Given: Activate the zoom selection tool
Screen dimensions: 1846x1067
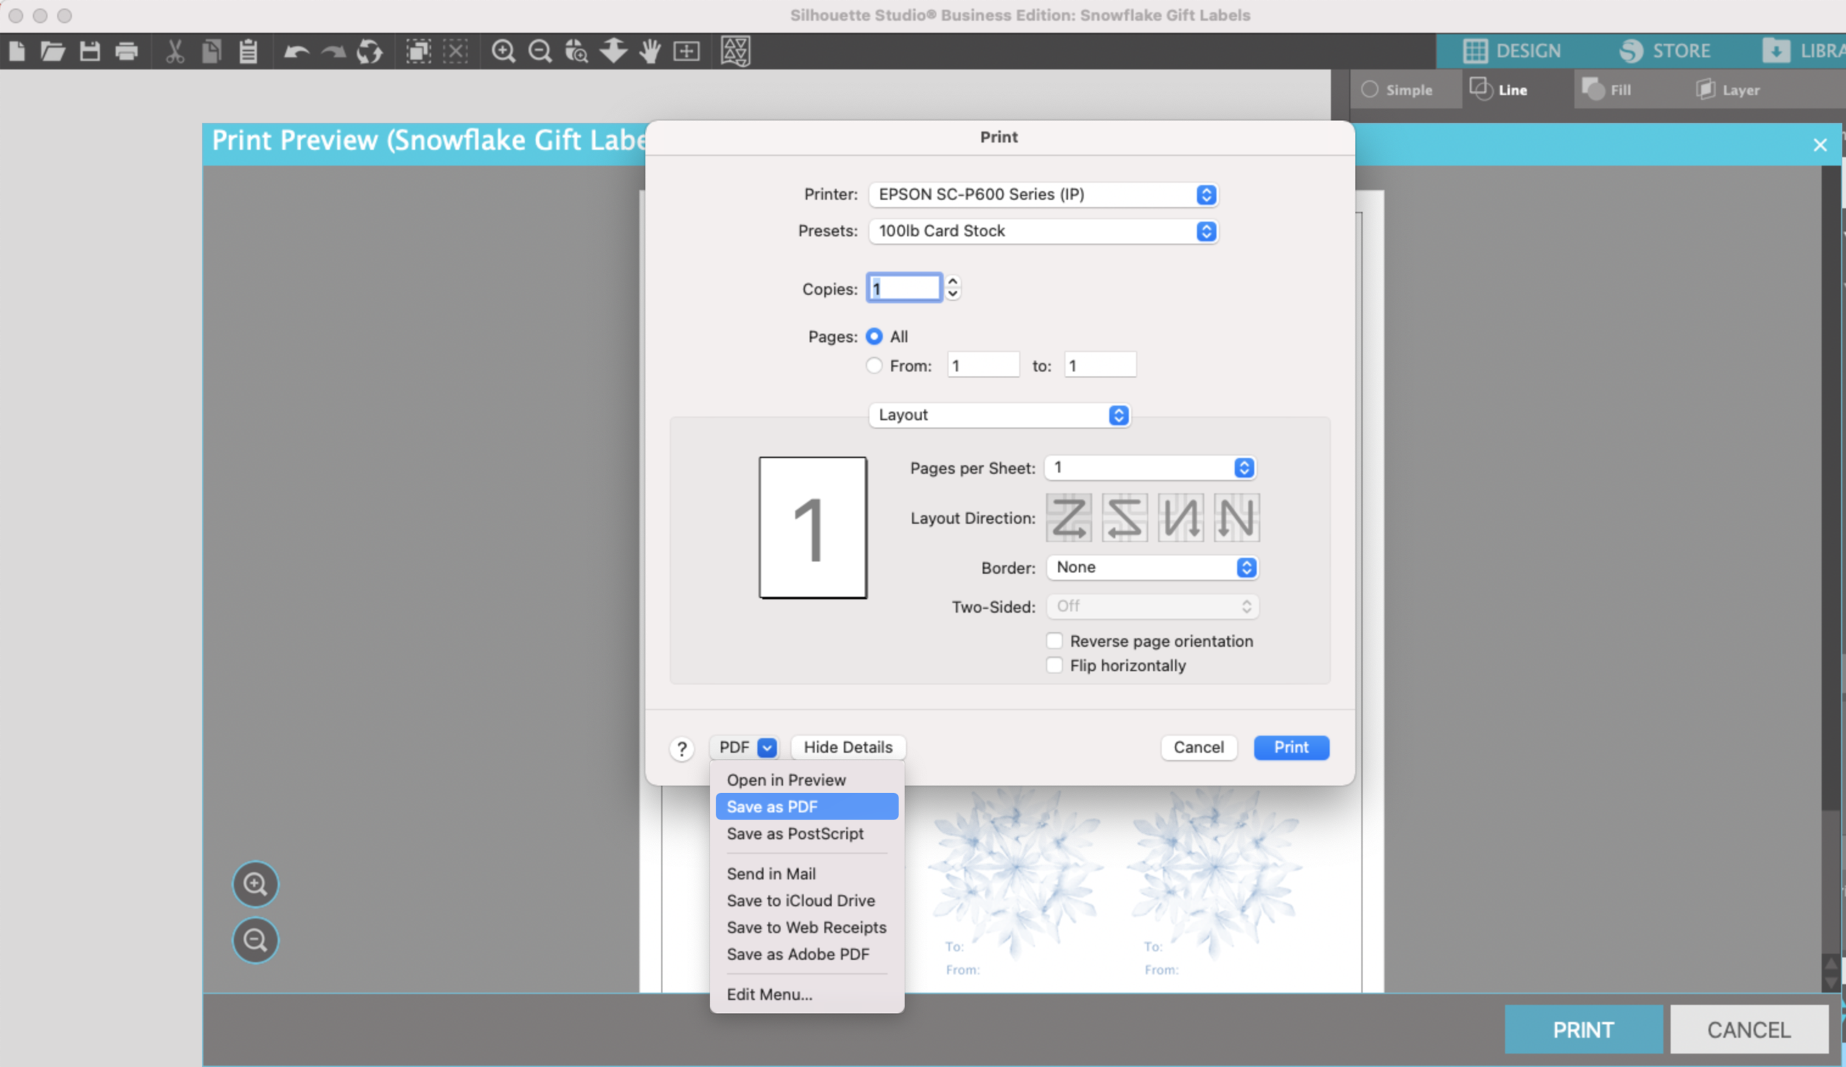Looking at the screenshot, I should coord(577,51).
